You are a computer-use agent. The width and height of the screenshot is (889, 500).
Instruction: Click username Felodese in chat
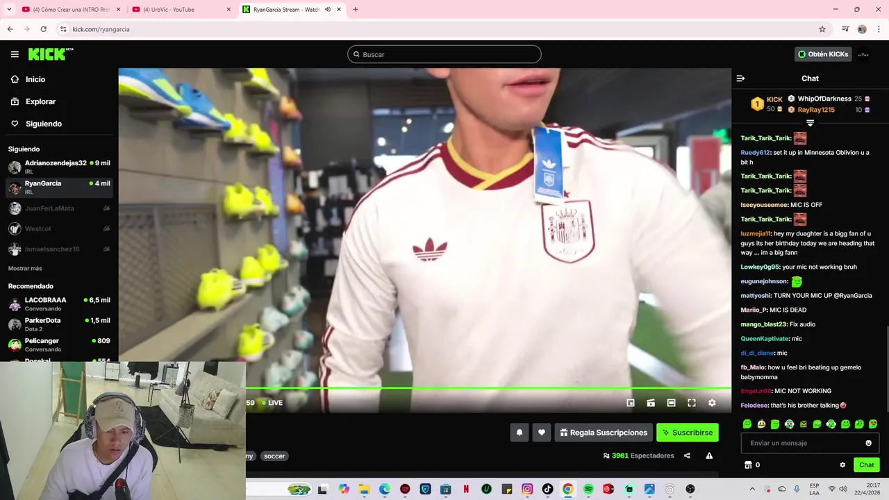(x=754, y=406)
